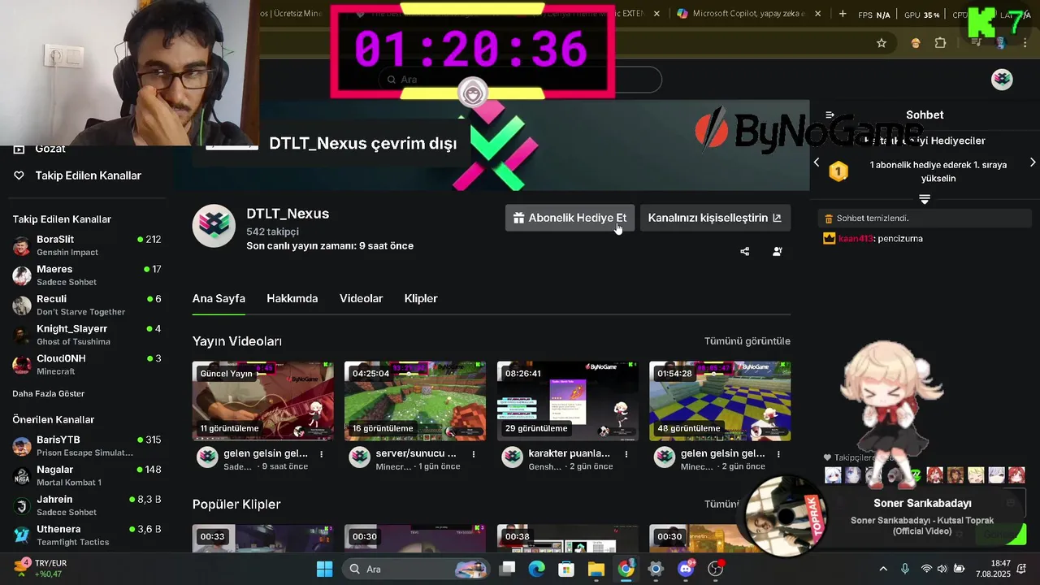1040x585 pixels.
Task: Open Cloud0NH channel in sidebar
Action: 86,365
